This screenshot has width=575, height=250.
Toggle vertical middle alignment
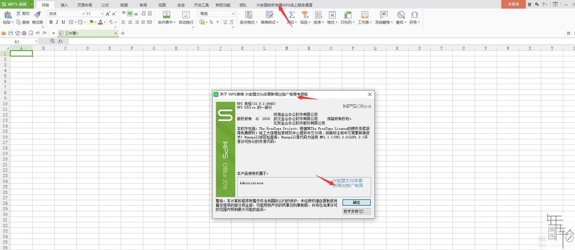click(x=130, y=14)
